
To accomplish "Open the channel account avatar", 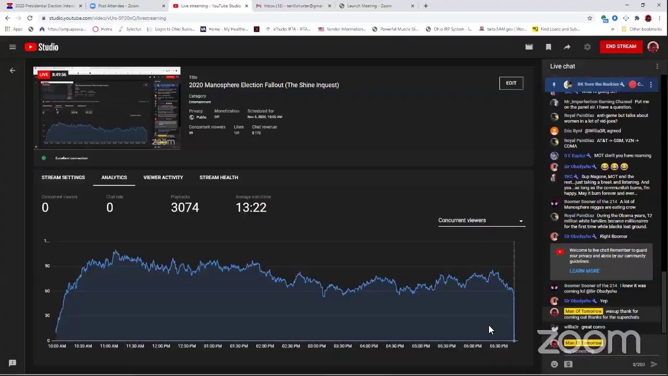I will 653,47.
